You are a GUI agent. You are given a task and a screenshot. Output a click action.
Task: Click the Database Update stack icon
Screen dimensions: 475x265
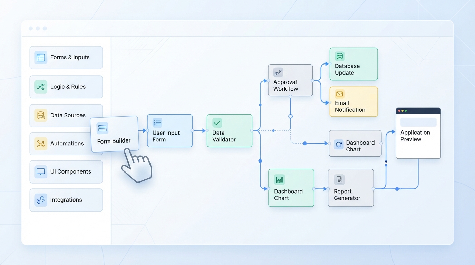[x=340, y=56]
